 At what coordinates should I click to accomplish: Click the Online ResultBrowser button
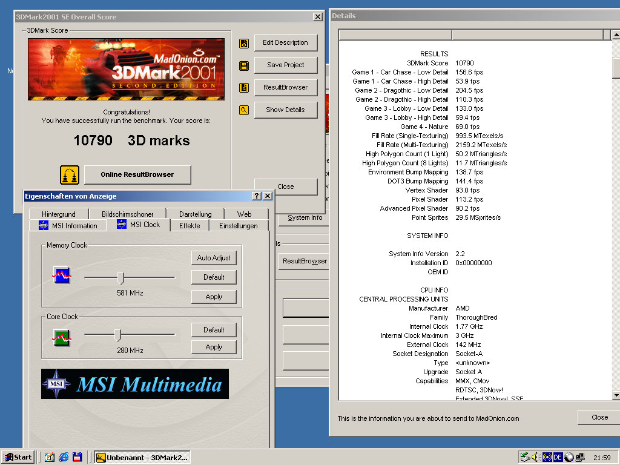pos(137,174)
